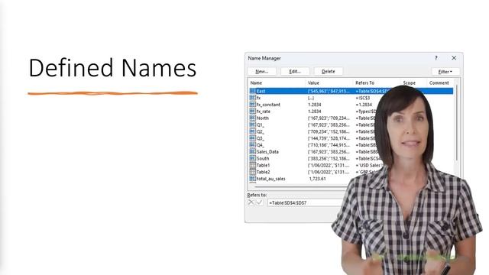This screenshot has height=275, width=489.
Task: Click the New... button in Name Manager
Action: 262,71
